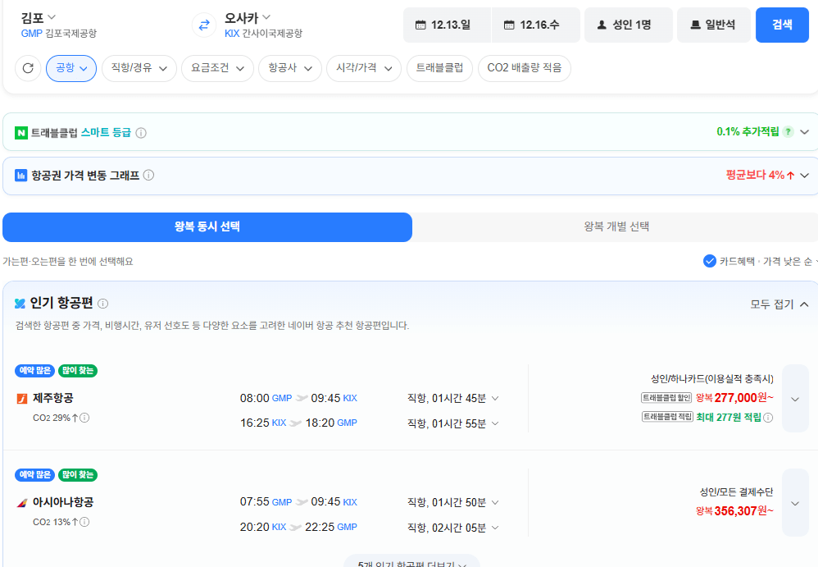The height and width of the screenshot is (567, 818).
Task: Click the 스마트 등급 link
Action: (x=106, y=133)
